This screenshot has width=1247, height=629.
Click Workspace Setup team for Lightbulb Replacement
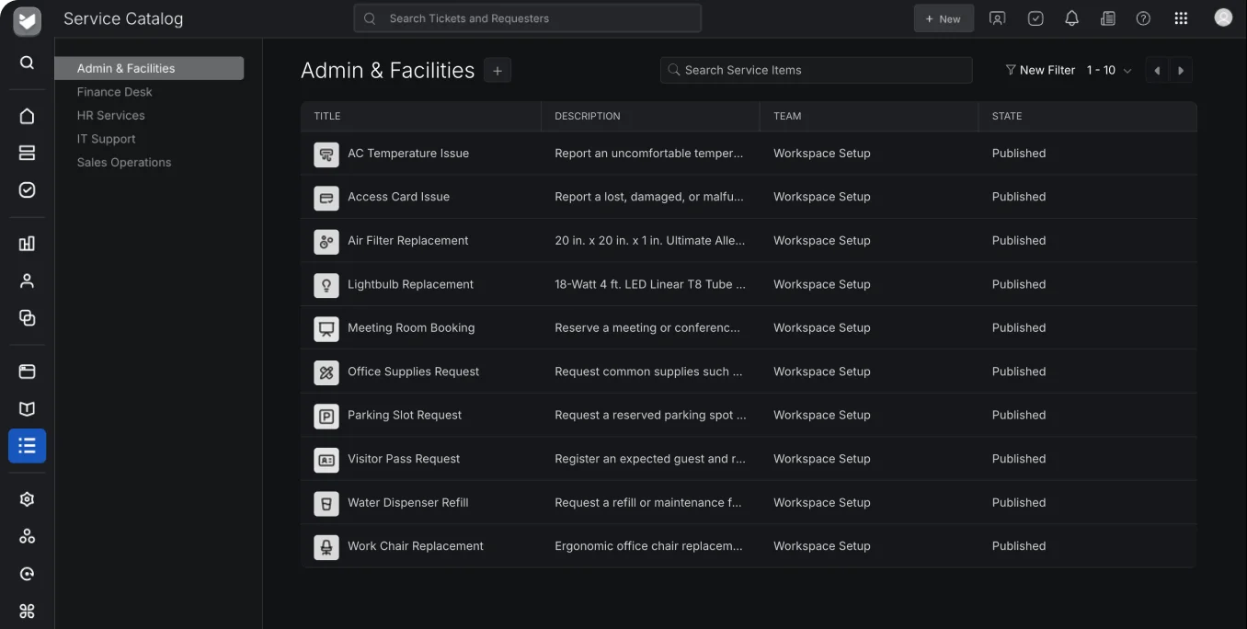click(822, 284)
